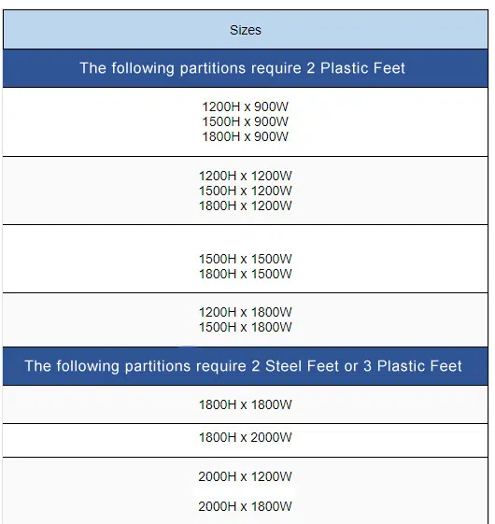Select the 1800H x 1500W entry
495x524 pixels.
coord(246,274)
